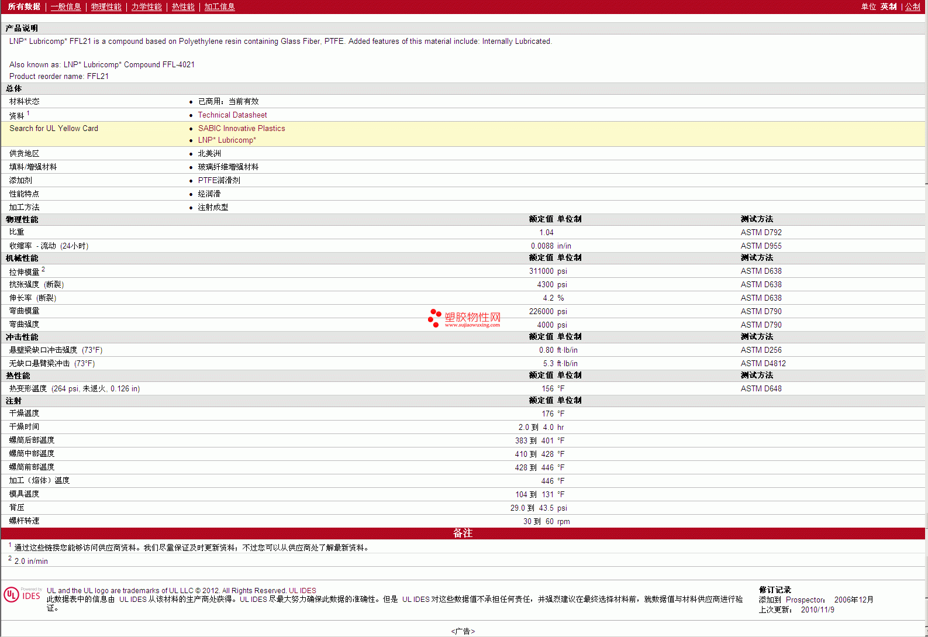Open the LNP* Lubricomp* link
This screenshot has width=928, height=637.
click(x=227, y=140)
